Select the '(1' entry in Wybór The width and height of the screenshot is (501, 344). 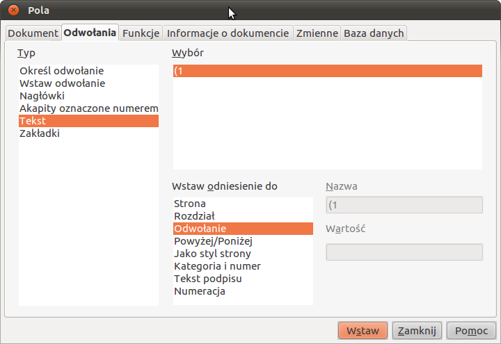pyautogui.click(x=327, y=71)
